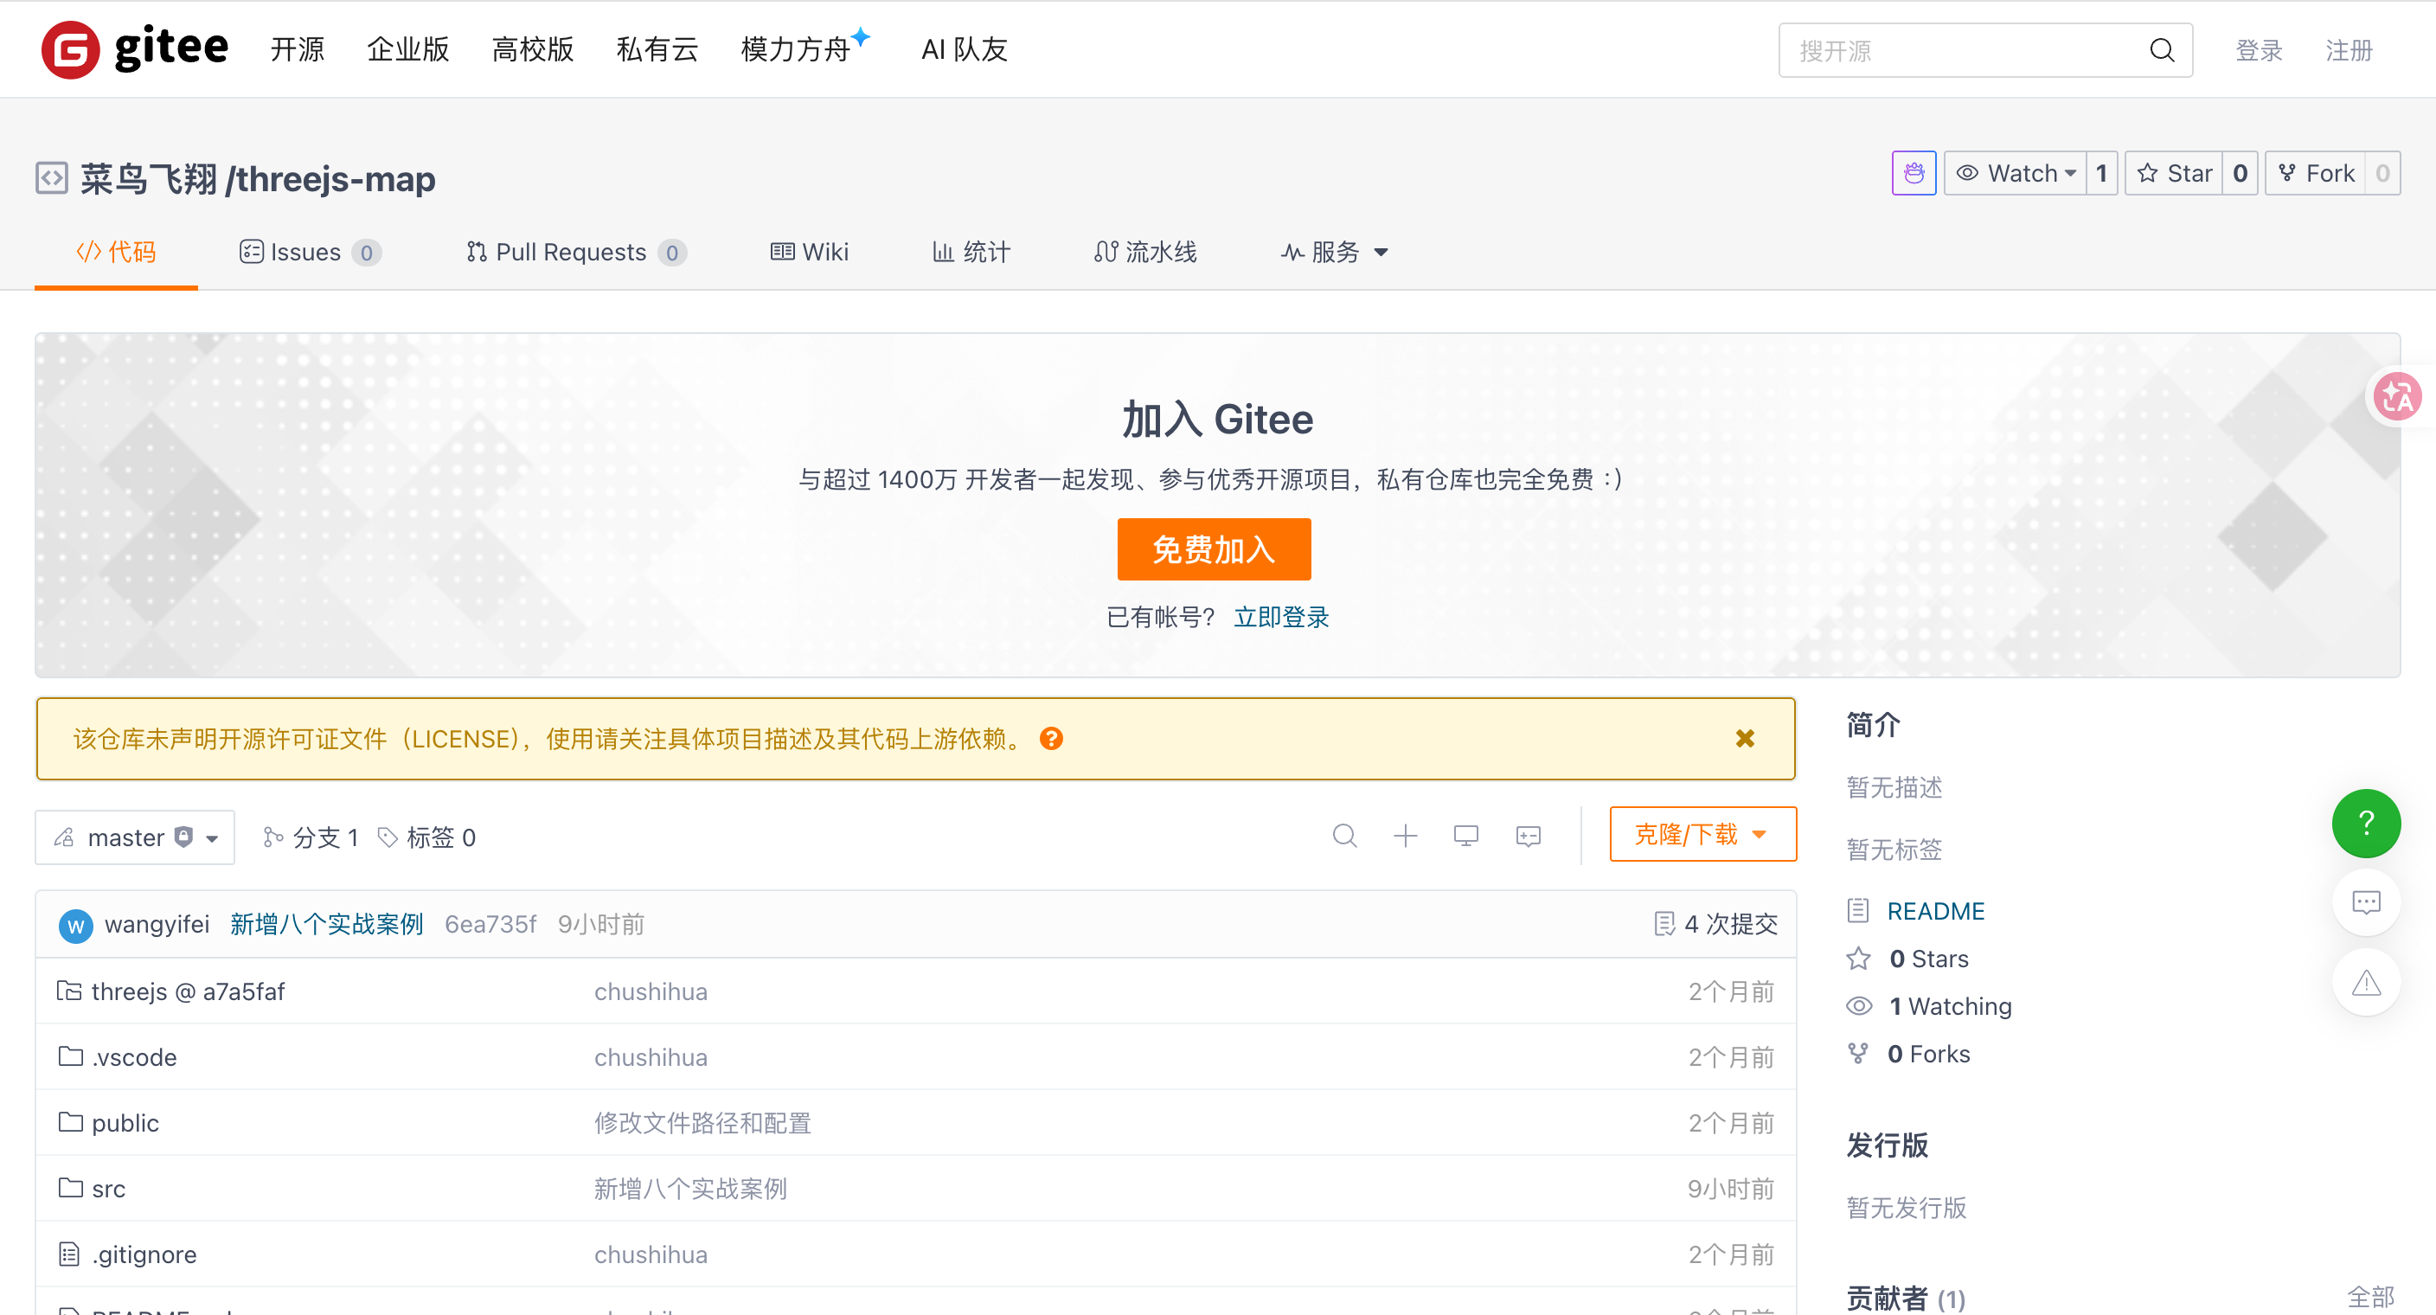
Task: Click the Fork button
Action: click(2315, 173)
